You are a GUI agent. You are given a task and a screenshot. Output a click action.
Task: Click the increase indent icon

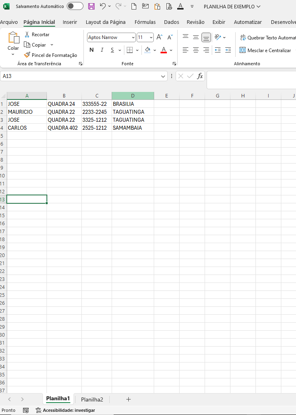tap(228, 50)
